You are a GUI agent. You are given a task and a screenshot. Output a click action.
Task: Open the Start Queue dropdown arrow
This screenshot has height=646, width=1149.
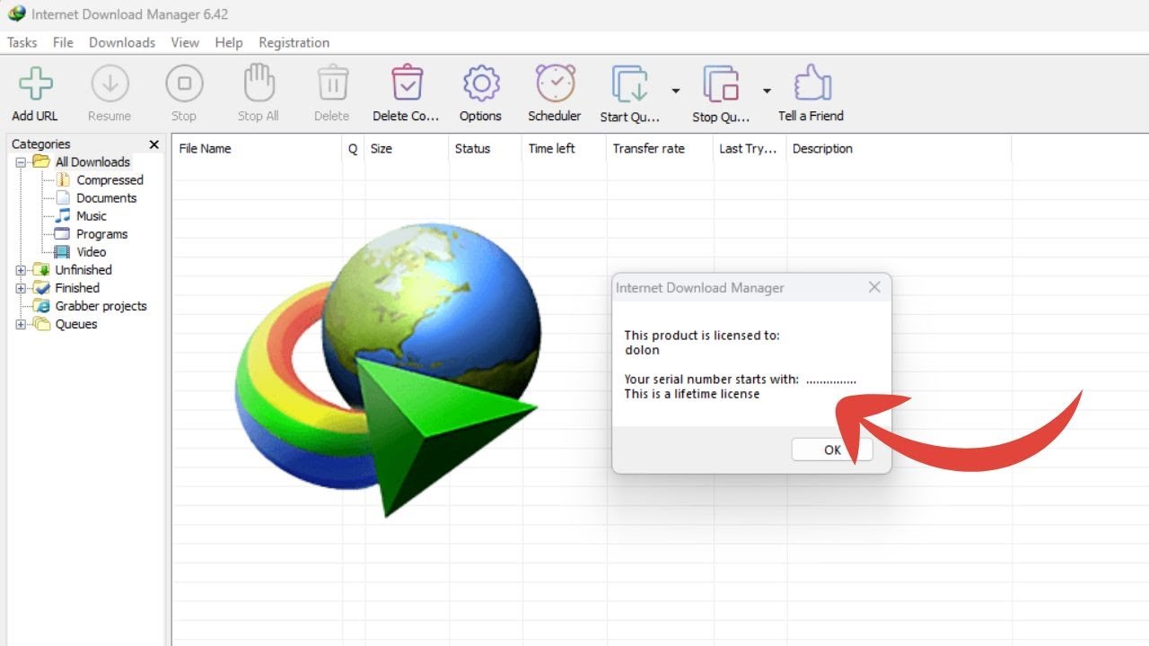[x=675, y=91]
